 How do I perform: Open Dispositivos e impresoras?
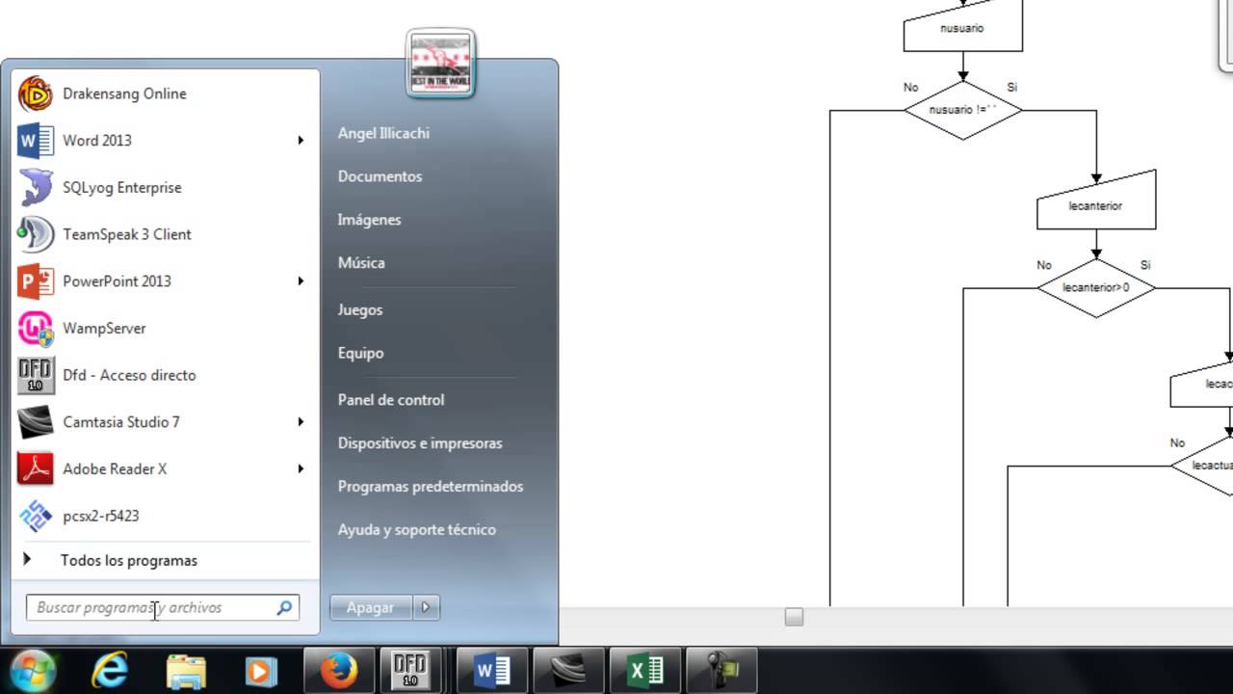[x=420, y=443]
